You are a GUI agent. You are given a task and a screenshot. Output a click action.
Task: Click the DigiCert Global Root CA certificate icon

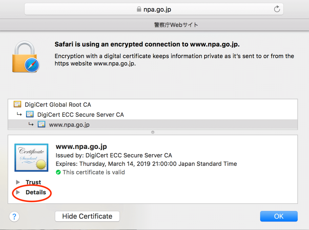17,104
